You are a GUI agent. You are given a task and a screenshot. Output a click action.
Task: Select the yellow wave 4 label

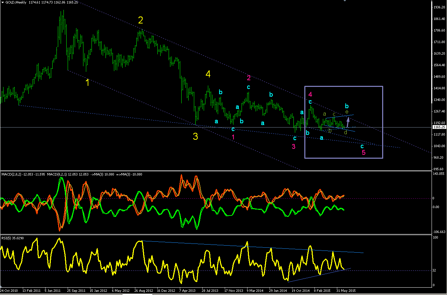point(208,74)
